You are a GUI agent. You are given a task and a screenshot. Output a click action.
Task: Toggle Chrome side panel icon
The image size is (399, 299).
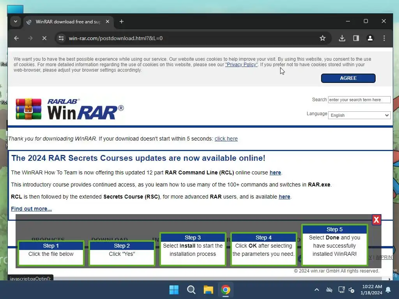click(x=356, y=38)
